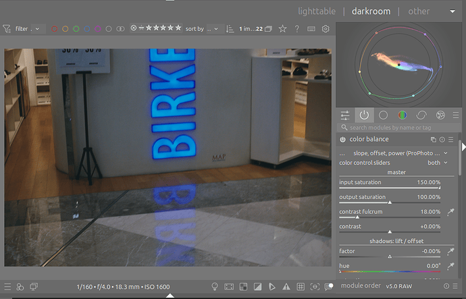The height and width of the screenshot is (299, 466).
Task: Toggle clipping indication
Action: [x=258, y=287]
